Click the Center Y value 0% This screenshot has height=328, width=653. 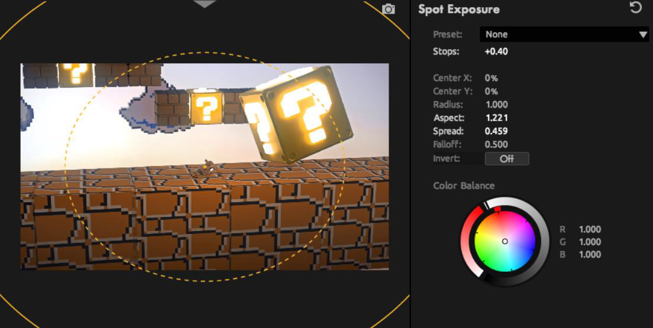(x=491, y=91)
